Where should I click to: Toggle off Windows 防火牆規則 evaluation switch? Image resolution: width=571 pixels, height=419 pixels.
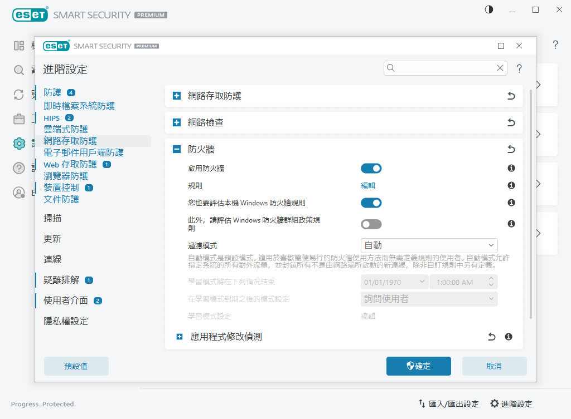pos(371,203)
